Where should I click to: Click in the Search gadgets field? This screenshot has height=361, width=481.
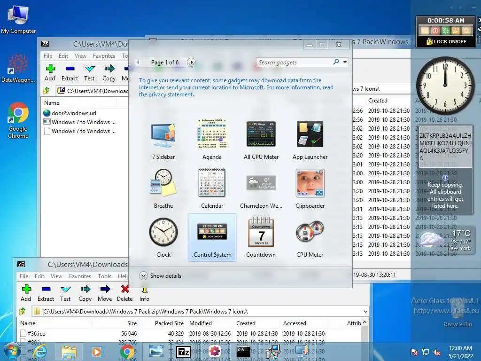[x=294, y=63]
